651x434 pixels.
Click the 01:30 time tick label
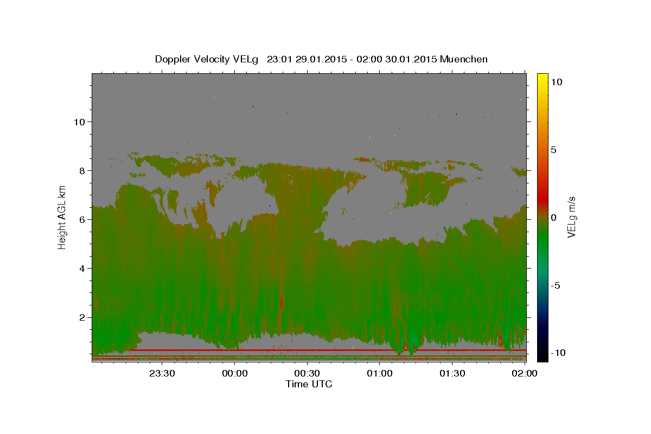452,373
